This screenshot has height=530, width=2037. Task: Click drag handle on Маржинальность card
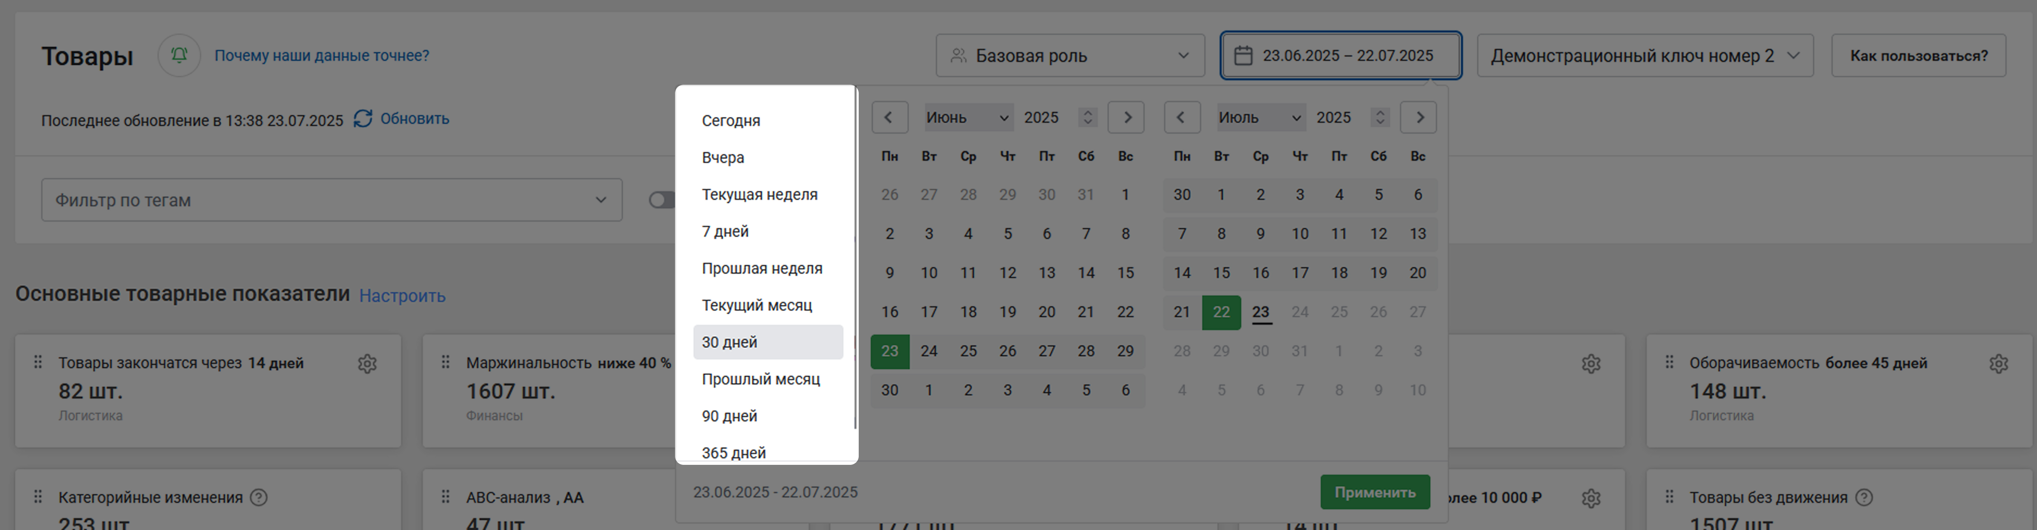tap(445, 362)
